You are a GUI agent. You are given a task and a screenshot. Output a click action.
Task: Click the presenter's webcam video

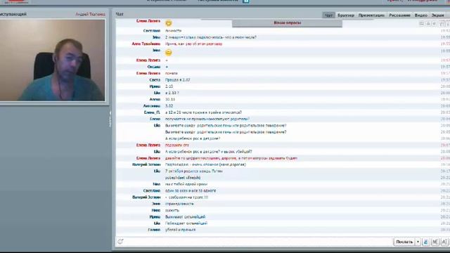pos(53,60)
